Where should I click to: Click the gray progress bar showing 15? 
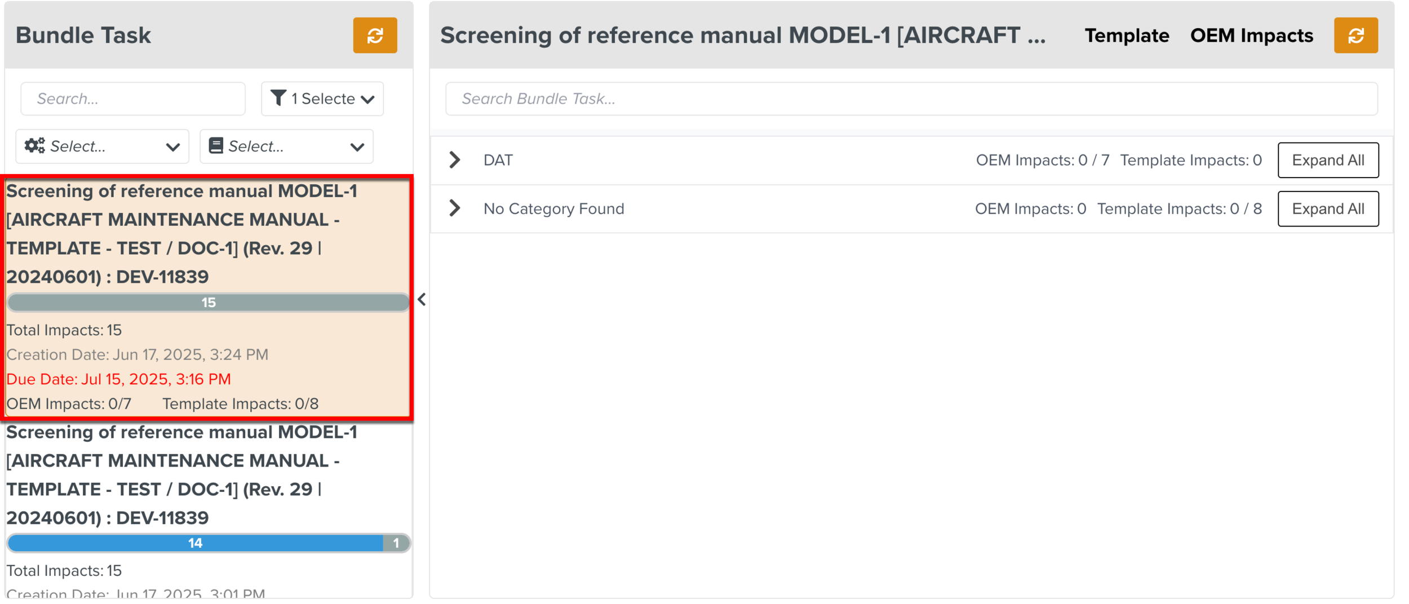[208, 303]
